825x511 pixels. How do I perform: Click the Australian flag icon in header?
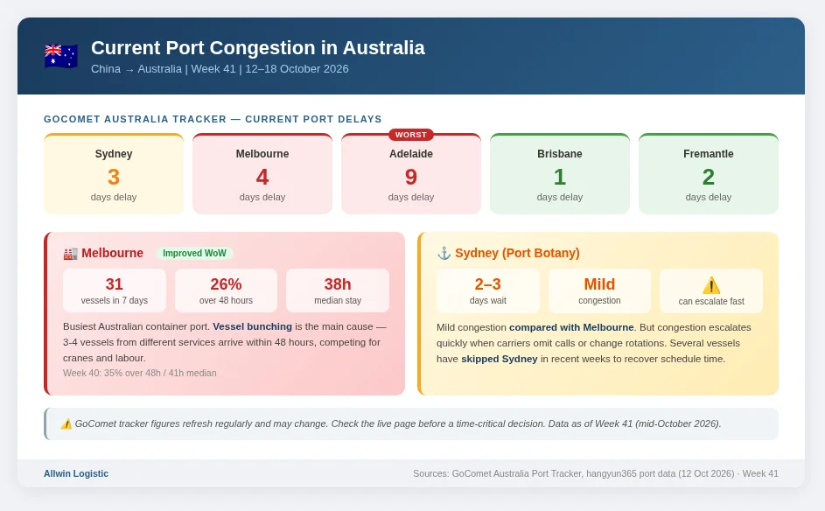[x=60, y=56]
